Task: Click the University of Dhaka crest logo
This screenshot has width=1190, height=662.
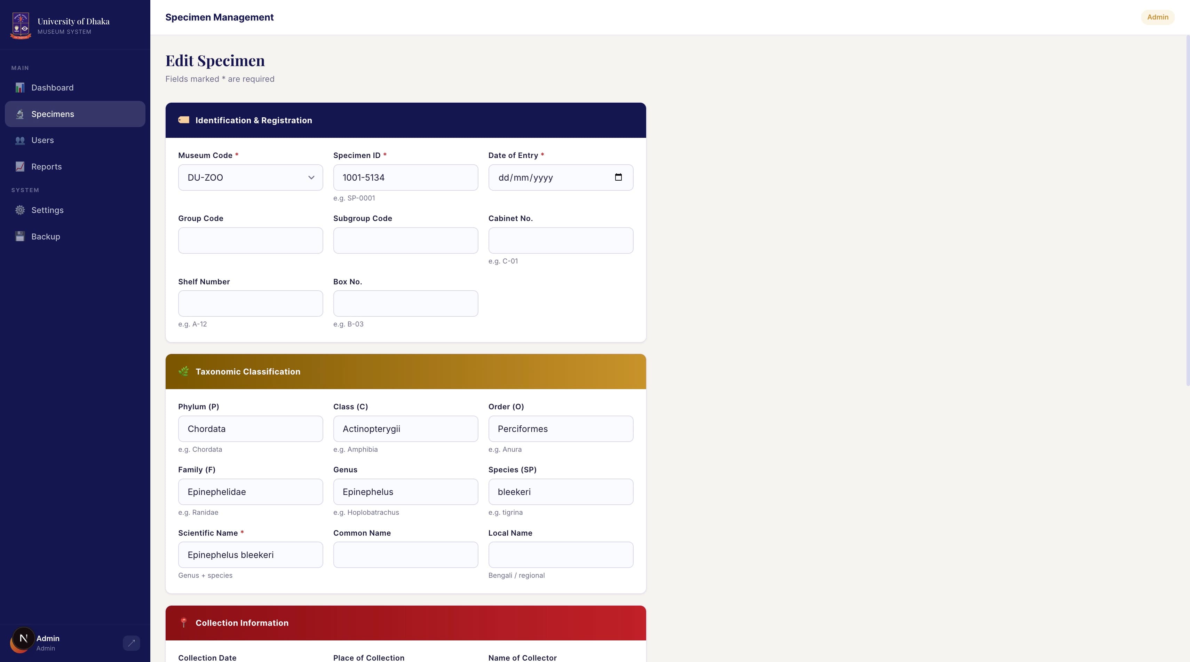Action: [x=21, y=26]
